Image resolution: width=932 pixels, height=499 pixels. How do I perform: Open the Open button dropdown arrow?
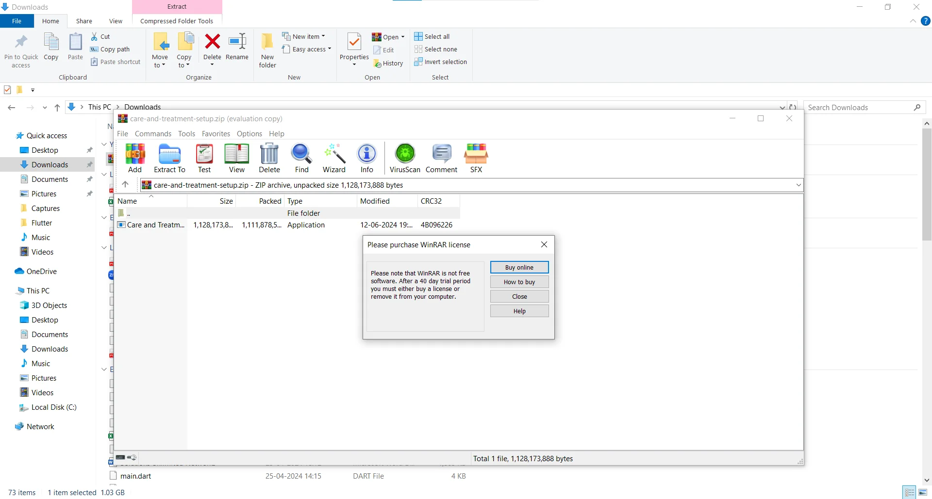(x=403, y=37)
